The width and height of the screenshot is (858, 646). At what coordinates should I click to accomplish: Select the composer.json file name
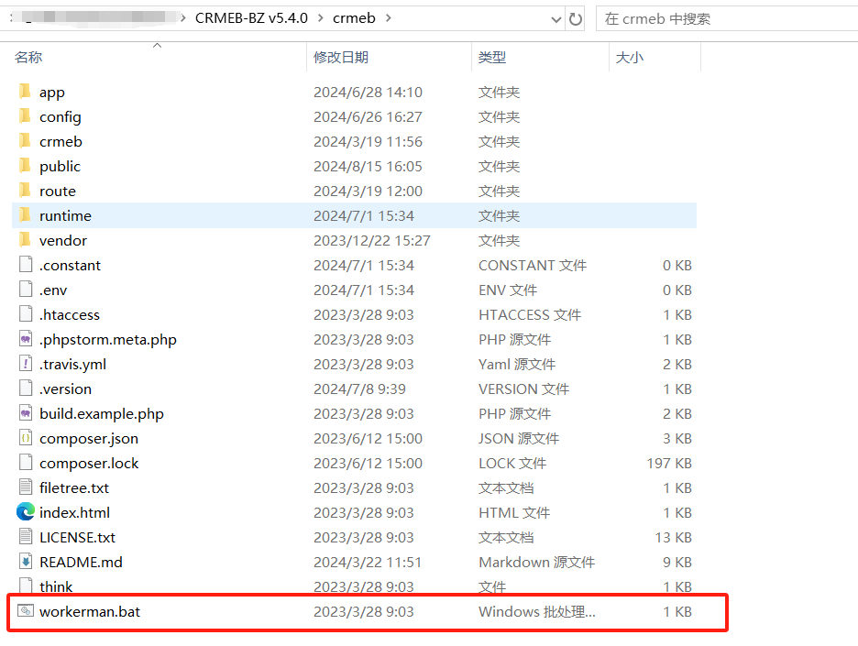pos(89,439)
